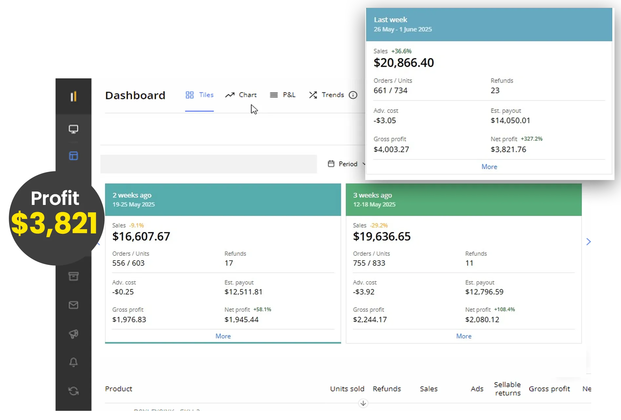Click the down arrow under product table header

pyautogui.click(x=363, y=403)
